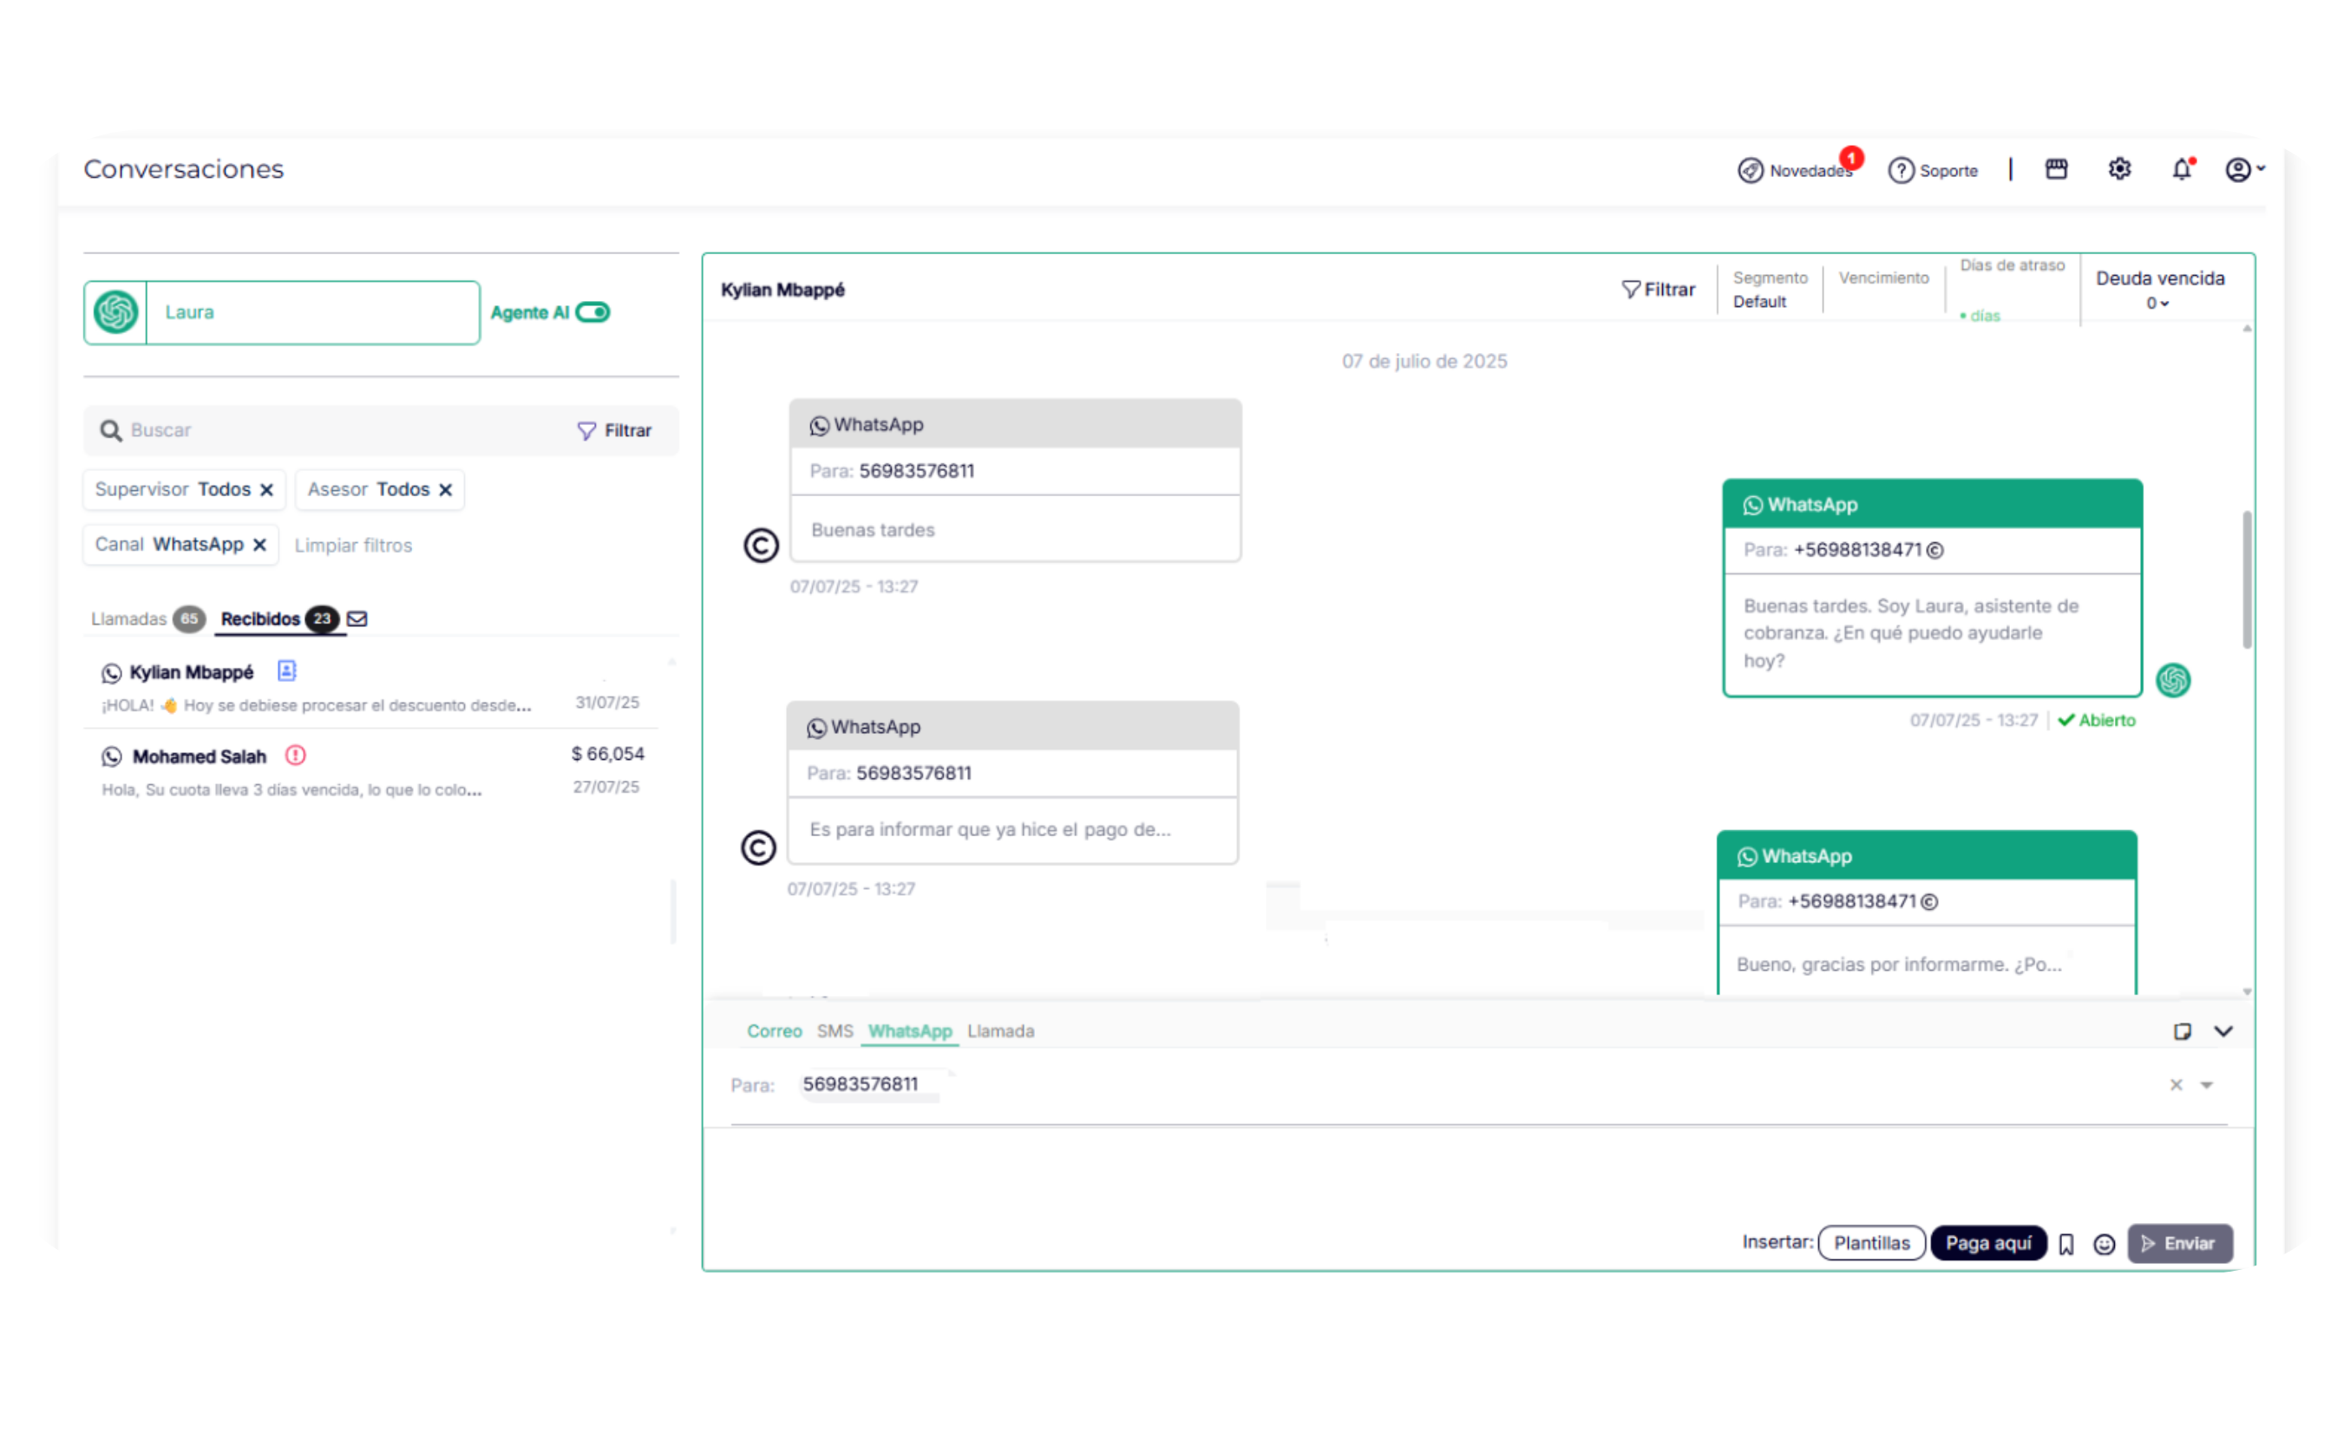Collapse the composer with the chevron arrow
2350x1446 pixels.
pos(2223,1031)
